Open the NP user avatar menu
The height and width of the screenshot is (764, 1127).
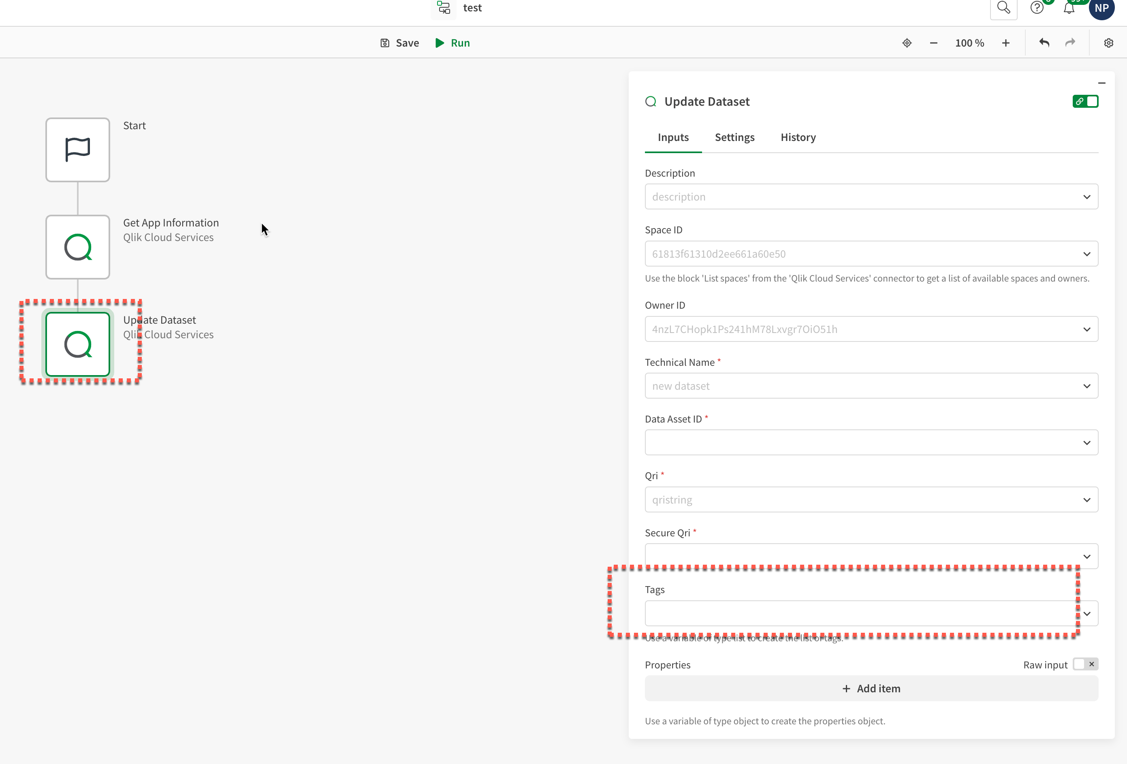pos(1102,8)
